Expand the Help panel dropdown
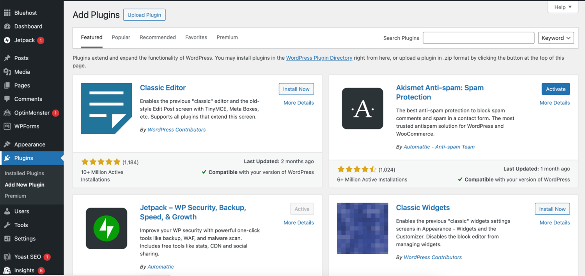The height and width of the screenshot is (276, 585). pos(563,7)
